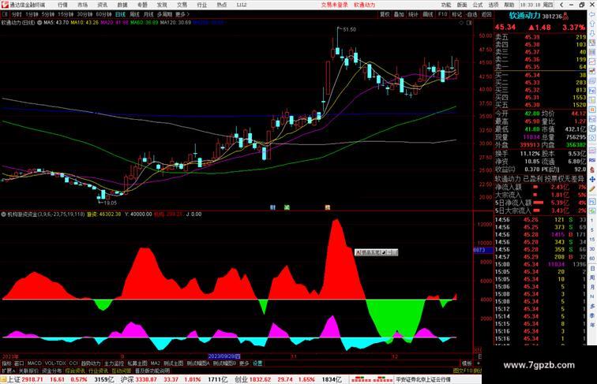Viewport: 597px width, 384px height.
Task: Open the 资金分布 tab
Action: [51, 371]
